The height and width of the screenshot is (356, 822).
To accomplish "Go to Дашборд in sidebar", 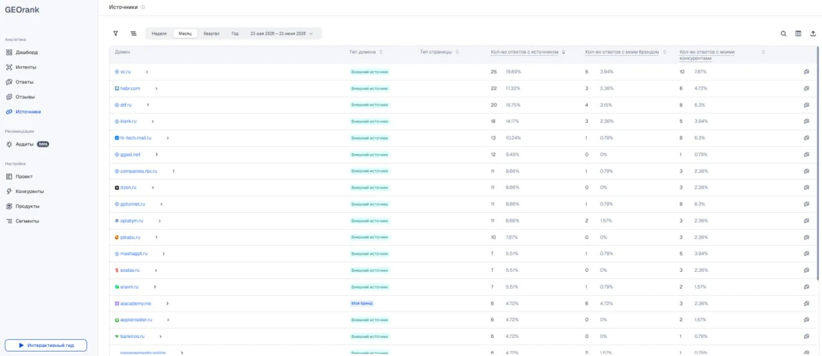I will (x=22, y=52).
